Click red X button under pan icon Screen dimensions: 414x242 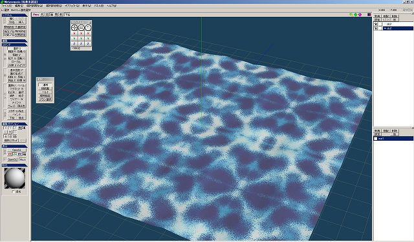tap(74, 34)
